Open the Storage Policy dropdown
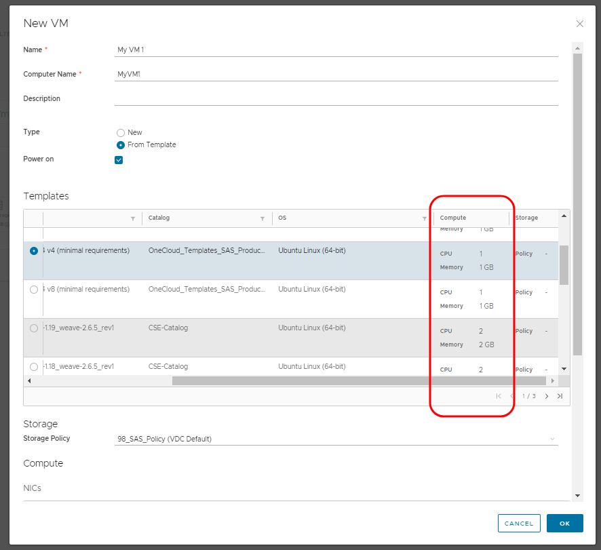601x550 pixels. [336, 439]
